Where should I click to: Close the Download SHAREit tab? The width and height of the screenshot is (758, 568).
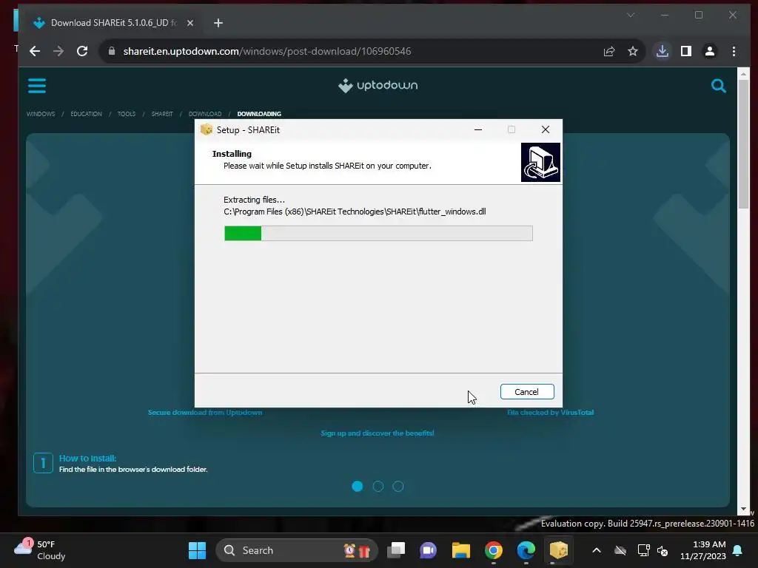190,23
